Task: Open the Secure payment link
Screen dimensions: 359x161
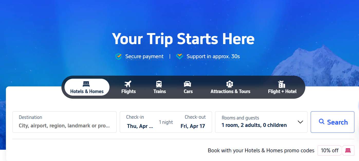Action: coord(144,56)
